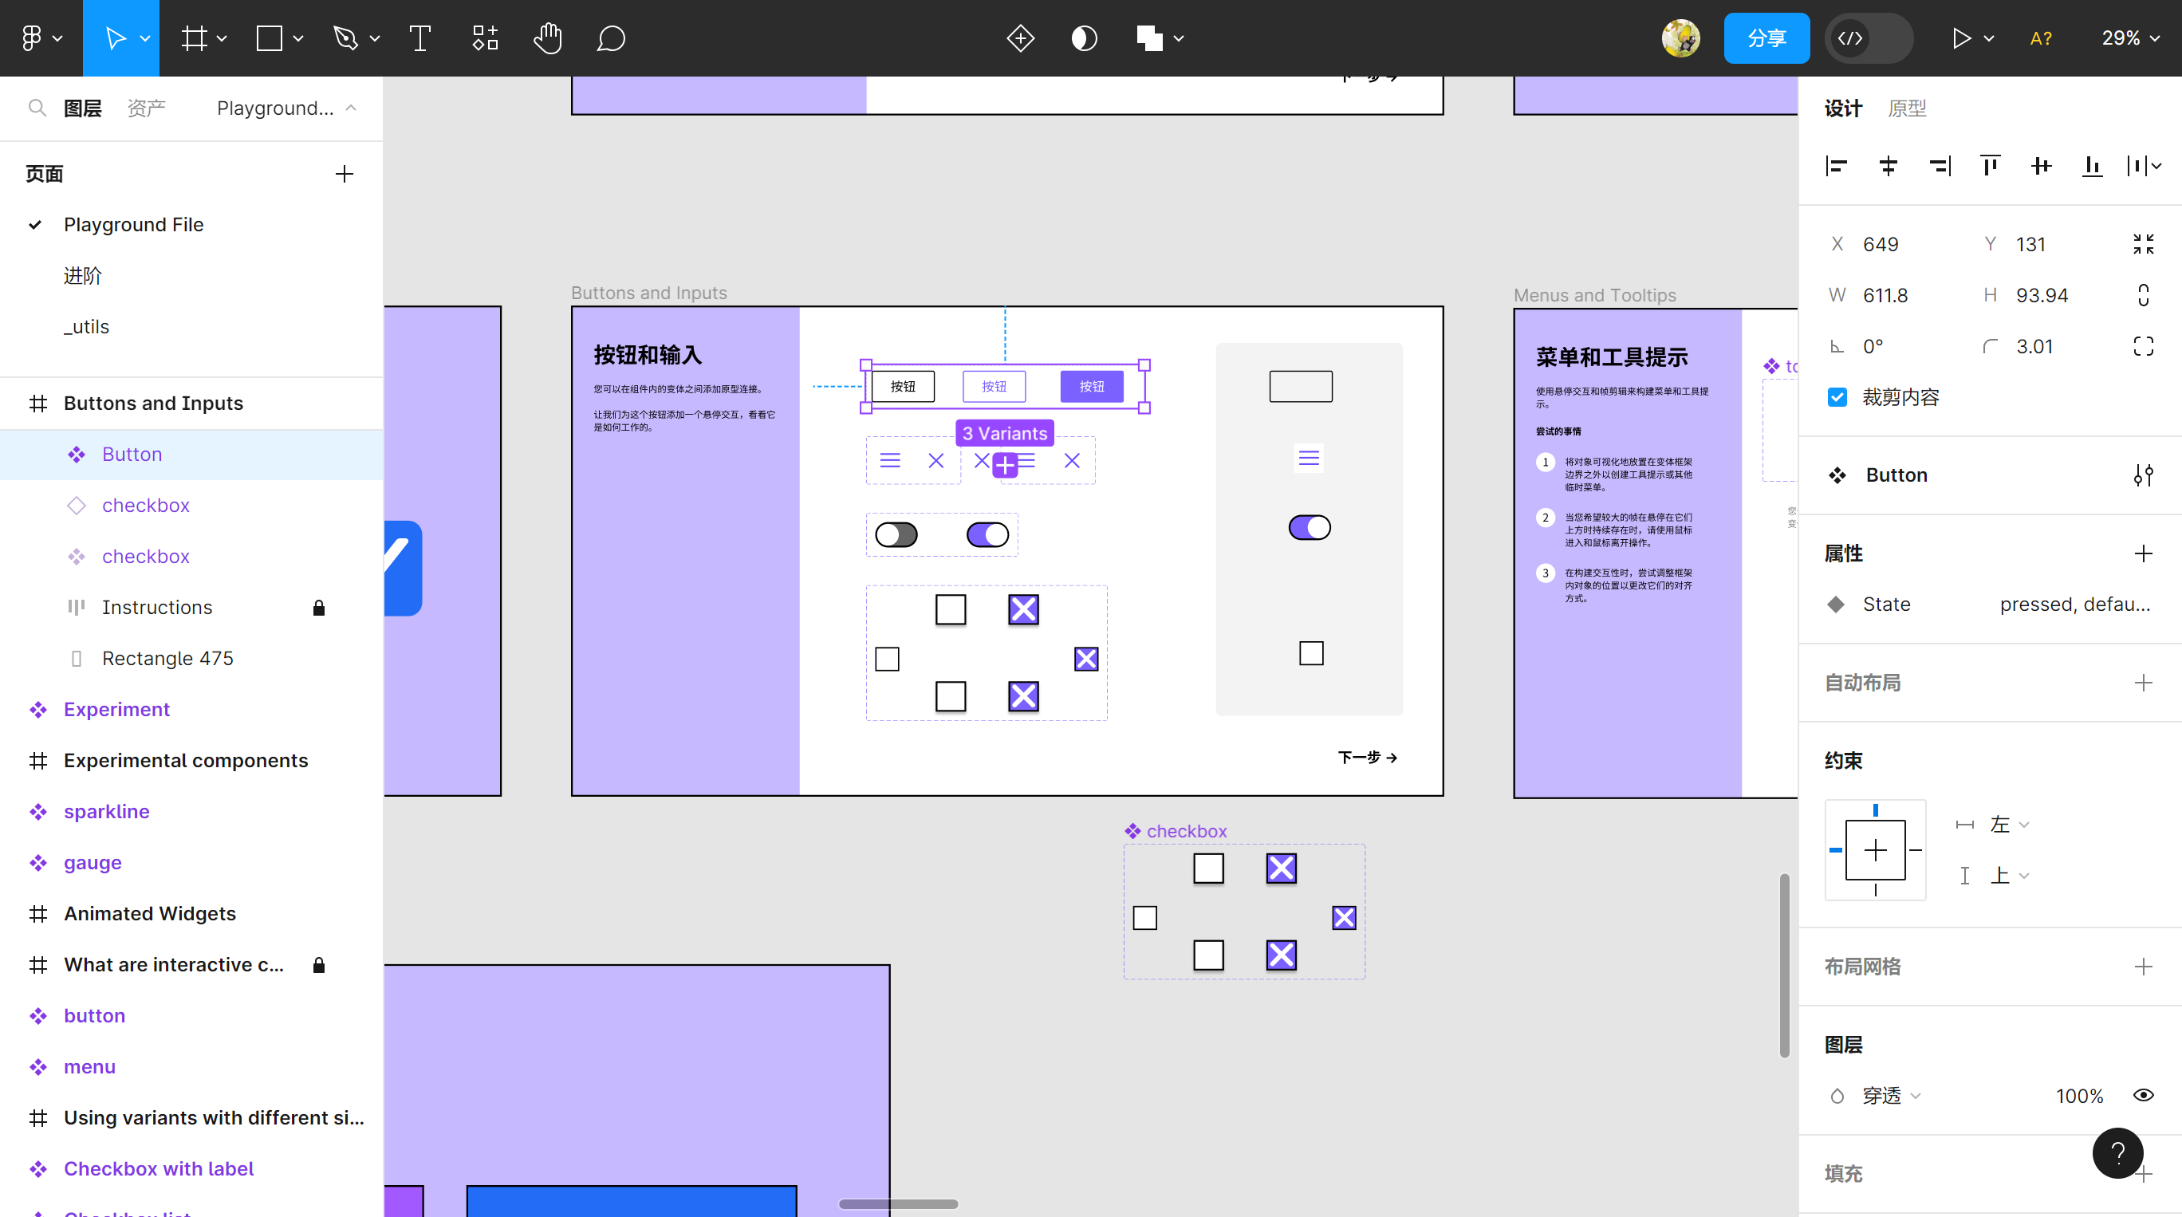The image size is (2182, 1217).
Task: Select the Hand tool
Action: point(547,38)
